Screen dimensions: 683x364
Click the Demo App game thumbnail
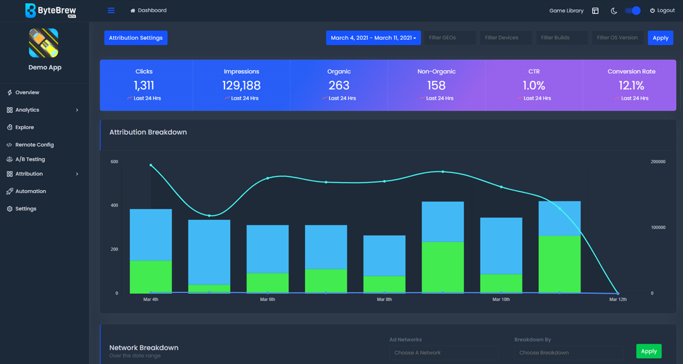click(x=44, y=43)
